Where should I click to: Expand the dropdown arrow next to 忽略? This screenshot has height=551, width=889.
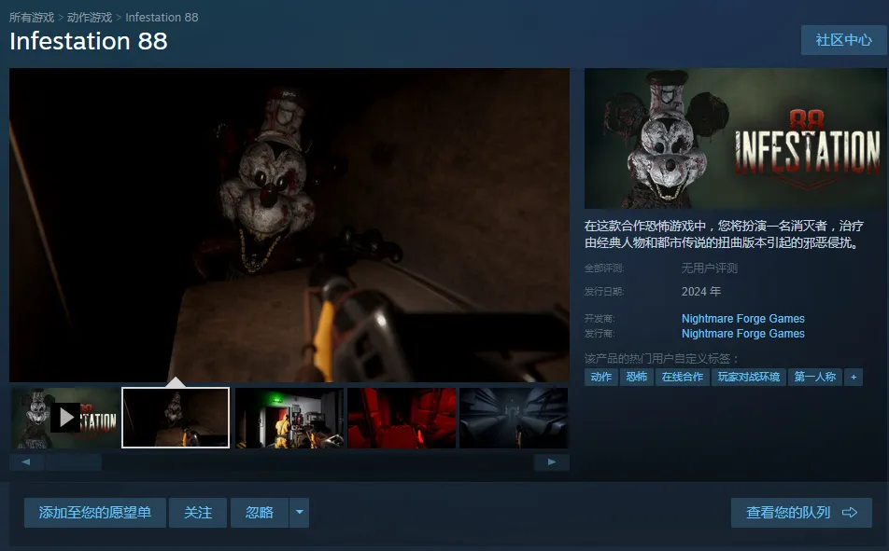pyautogui.click(x=300, y=513)
